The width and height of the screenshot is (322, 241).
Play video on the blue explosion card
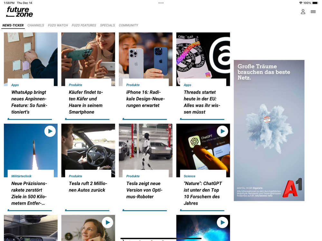(223, 222)
